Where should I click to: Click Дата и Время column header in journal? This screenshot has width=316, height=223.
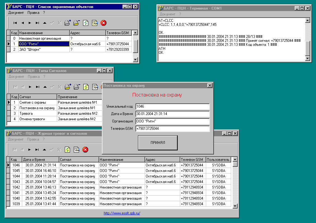click(40, 160)
